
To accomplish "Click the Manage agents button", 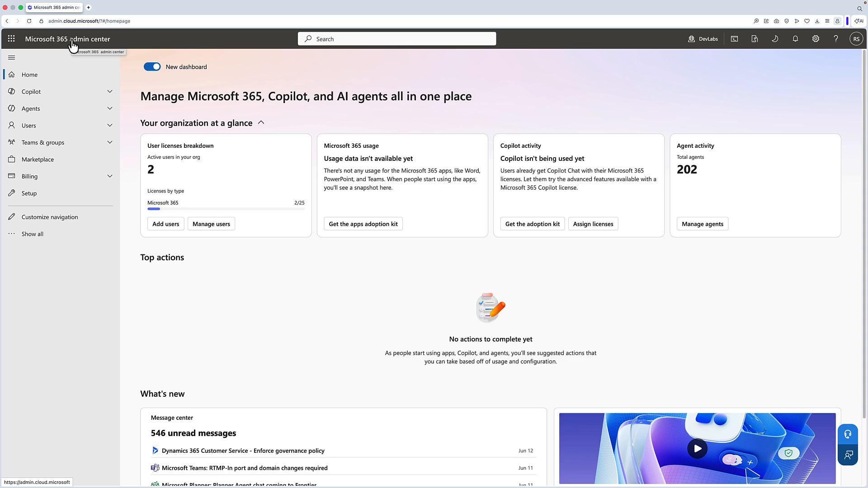I will 702,224.
